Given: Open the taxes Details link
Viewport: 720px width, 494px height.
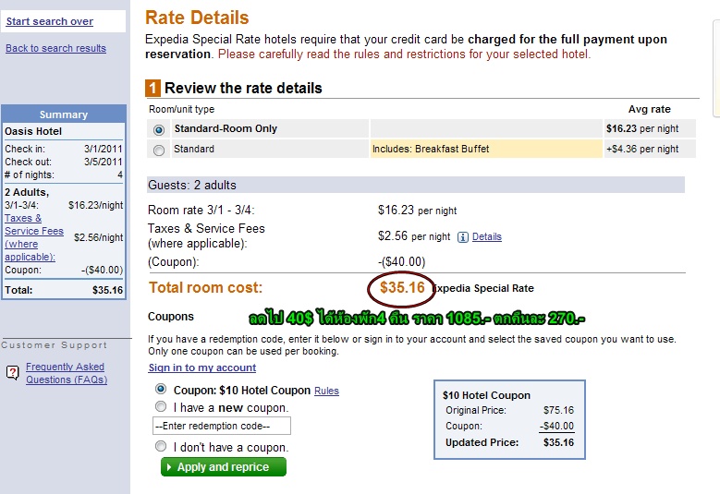Looking at the screenshot, I should tap(487, 236).
